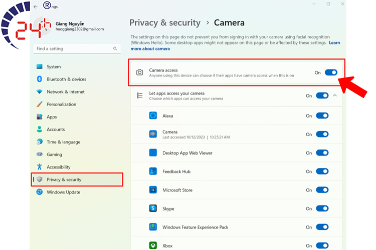Click the Network Wi-Fi icon
The width and height of the screenshot is (376, 250).
[x=40, y=91]
